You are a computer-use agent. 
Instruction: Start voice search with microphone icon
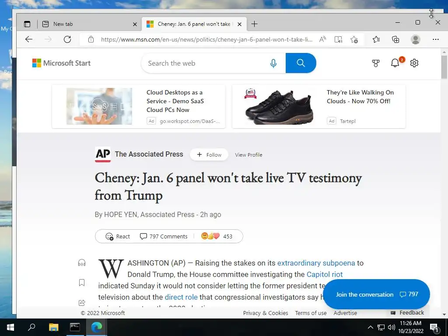pyautogui.click(x=273, y=63)
